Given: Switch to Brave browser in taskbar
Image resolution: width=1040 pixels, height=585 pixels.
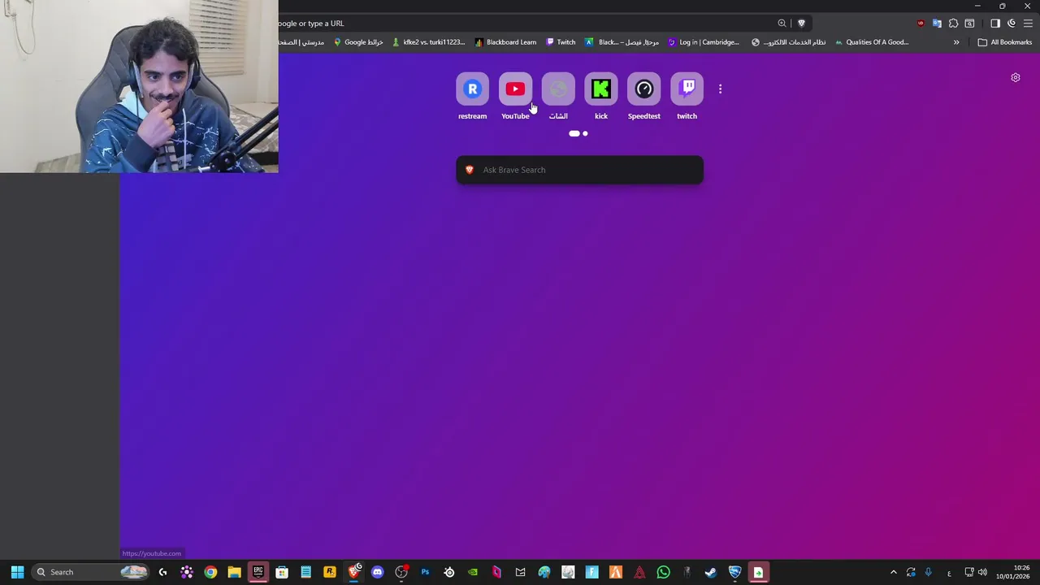Looking at the screenshot, I should pyautogui.click(x=354, y=572).
